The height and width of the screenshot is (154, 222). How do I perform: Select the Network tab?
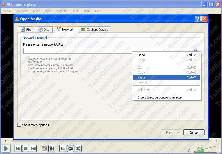(x=65, y=29)
